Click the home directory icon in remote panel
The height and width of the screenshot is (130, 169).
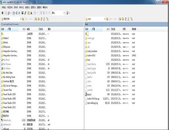[125, 19]
